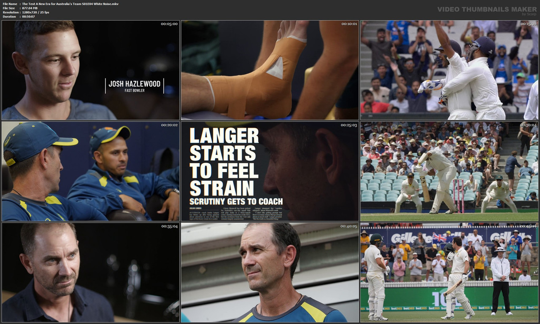Click the File Name label in header
Image resolution: width=540 pixels, height=324 pixels.
point(10,4)
